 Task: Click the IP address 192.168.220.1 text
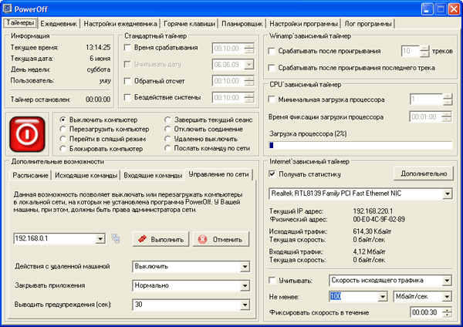(373, 211)
